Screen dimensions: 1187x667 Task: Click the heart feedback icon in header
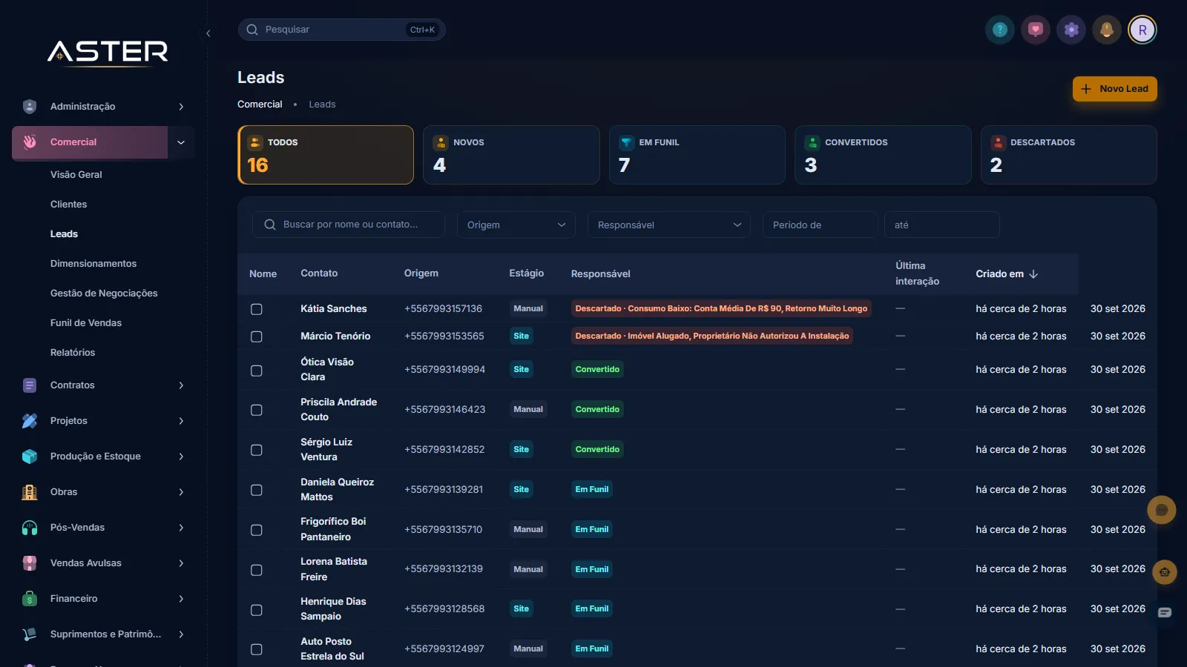click(1036, 30)
